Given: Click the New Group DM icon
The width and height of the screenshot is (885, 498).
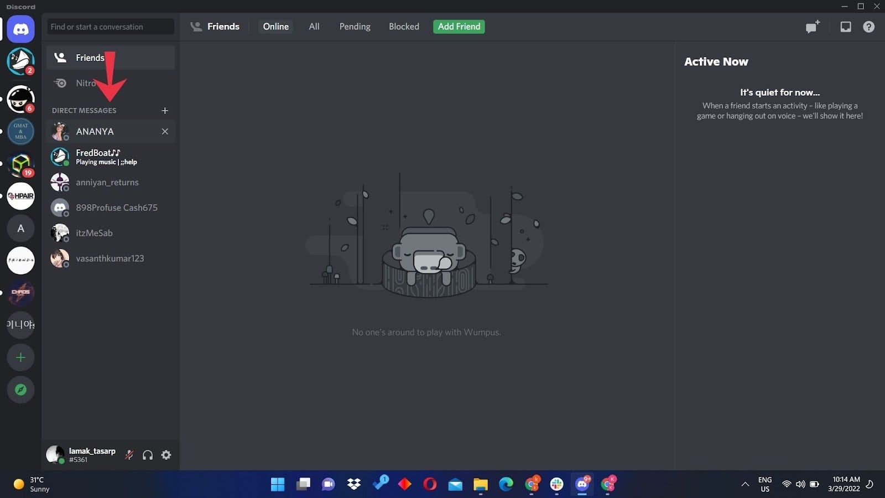Looking at the screenshot, I should (x=813, y=27).
